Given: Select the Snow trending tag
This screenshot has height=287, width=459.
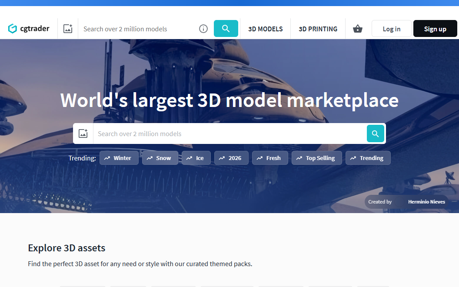Looking at the screenshot, I should click(x=160, y=158).
